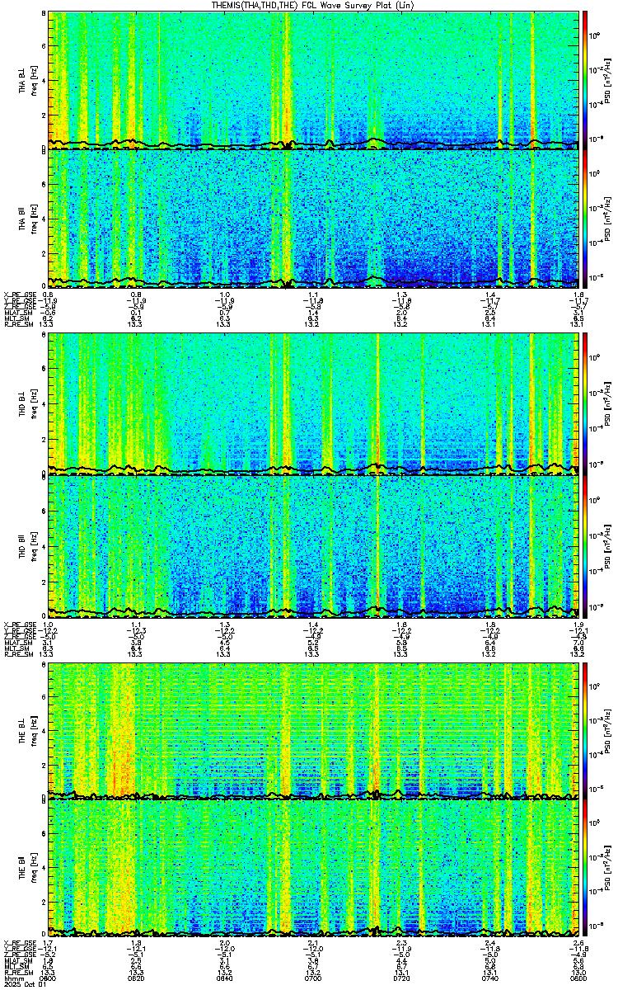Image resolution: width=618 pixels, height=990 pixels.
Task: Click the THA B⊥ PSD color bar
Action: (x=585, y=80)
